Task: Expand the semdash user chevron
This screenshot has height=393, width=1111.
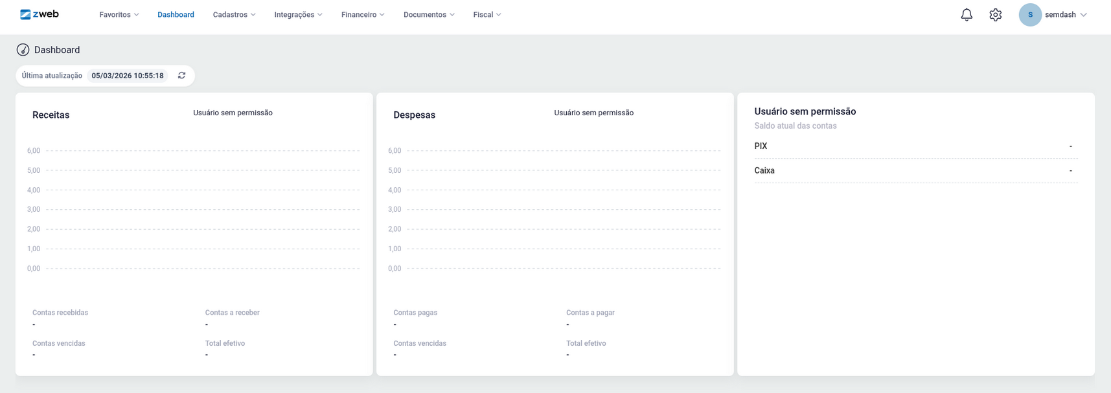Action: [1083, 14]
